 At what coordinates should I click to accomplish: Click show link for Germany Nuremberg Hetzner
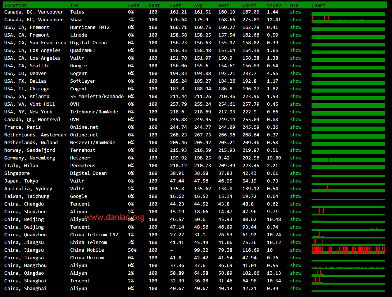pyautogui.click(x=295, y=158)
